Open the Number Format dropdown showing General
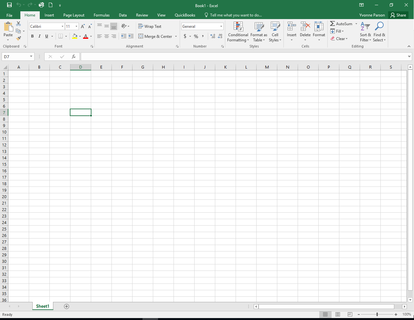 221,27
